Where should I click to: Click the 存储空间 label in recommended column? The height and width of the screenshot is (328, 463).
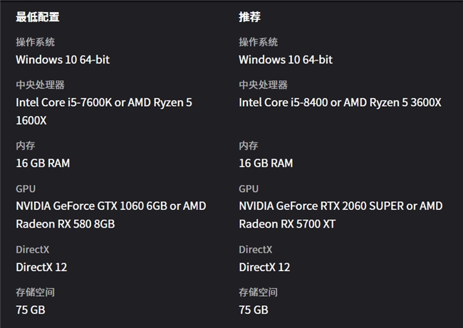(x=258, y=292)
